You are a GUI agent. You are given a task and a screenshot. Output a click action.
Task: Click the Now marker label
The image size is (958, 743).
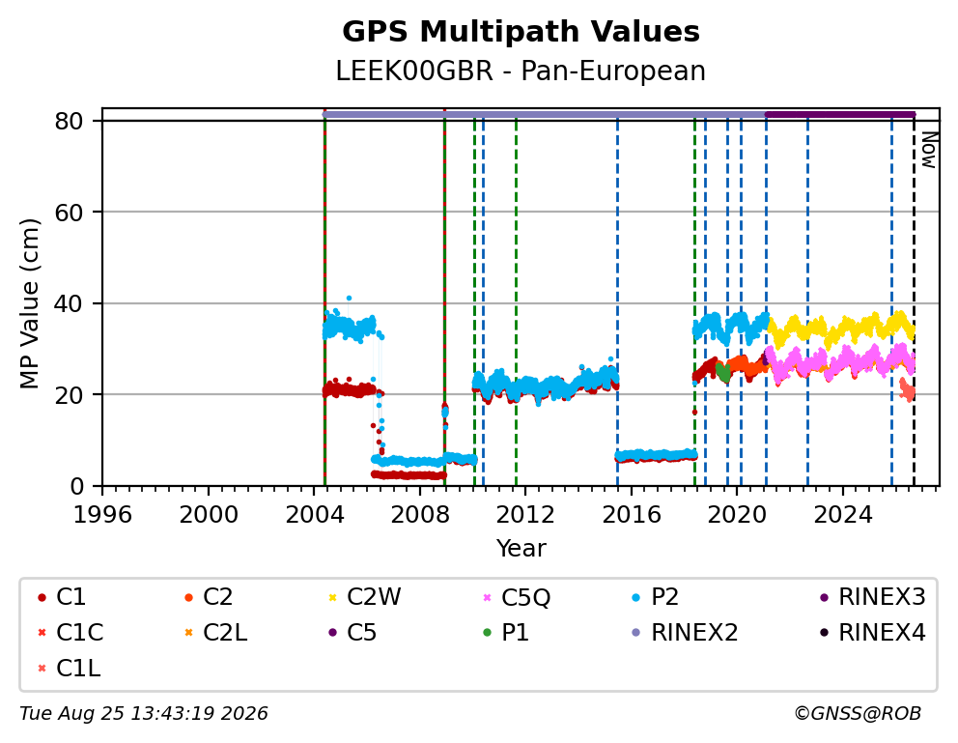coord(929,151)
